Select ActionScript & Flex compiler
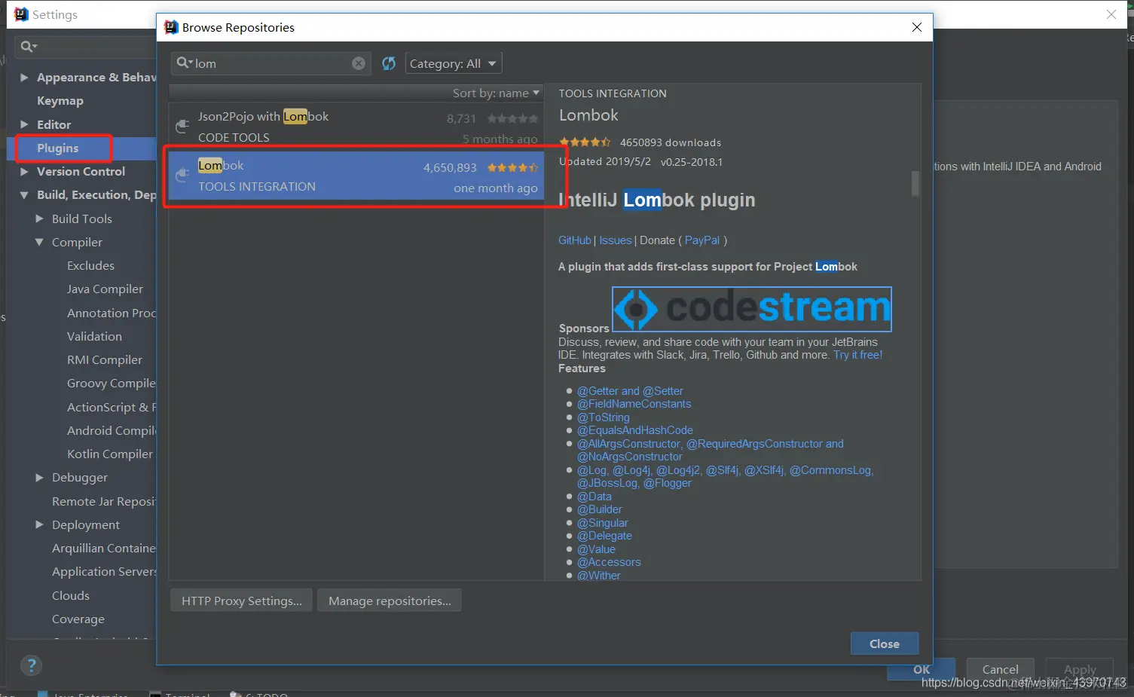 pos(111,407)
